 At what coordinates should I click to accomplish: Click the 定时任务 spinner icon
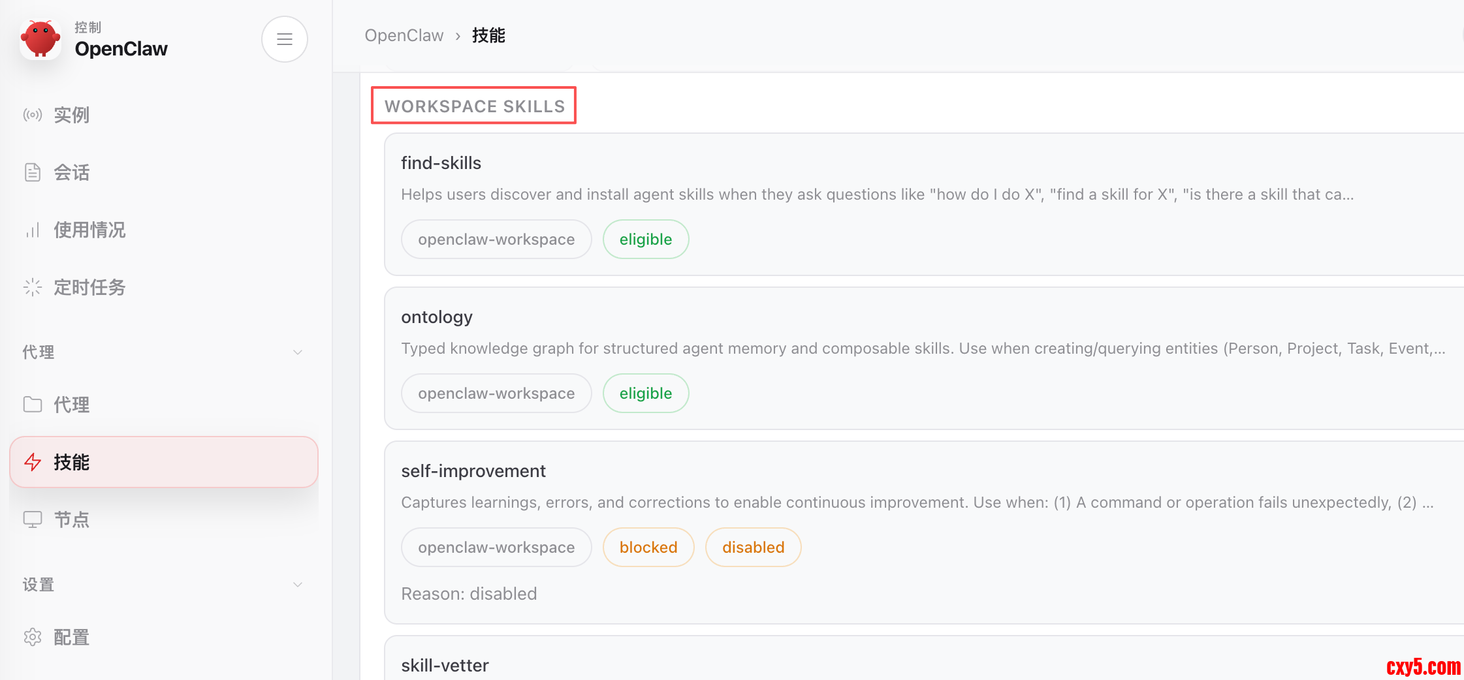point(33,288)
